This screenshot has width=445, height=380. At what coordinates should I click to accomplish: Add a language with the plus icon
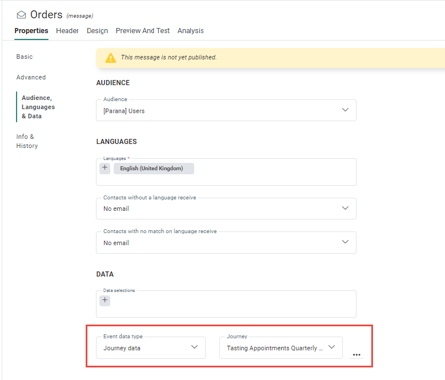[105, 168]
